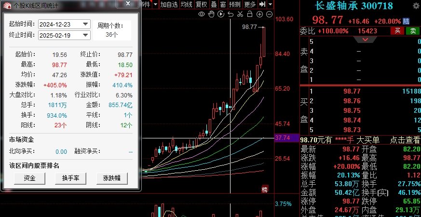Toggle the eye visibility icon above chart
The image size is (421, 217).
click(x=202, y=14)
